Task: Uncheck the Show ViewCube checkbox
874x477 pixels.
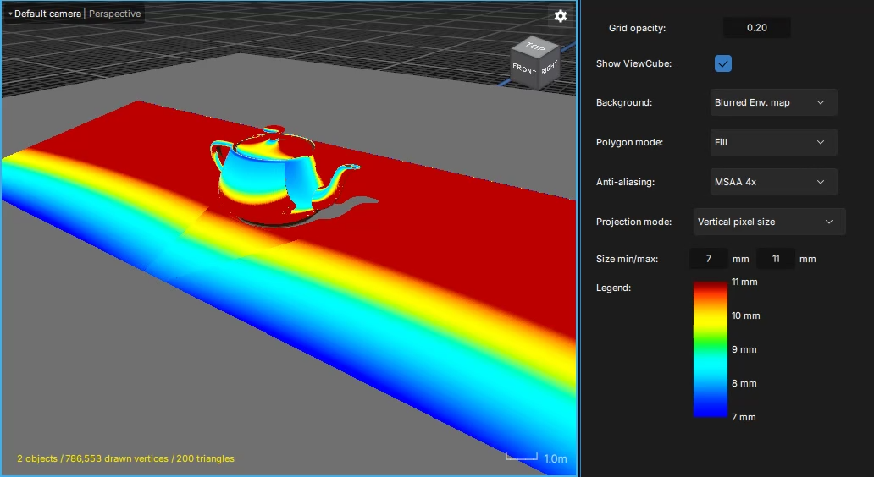Action: [723, 63]
